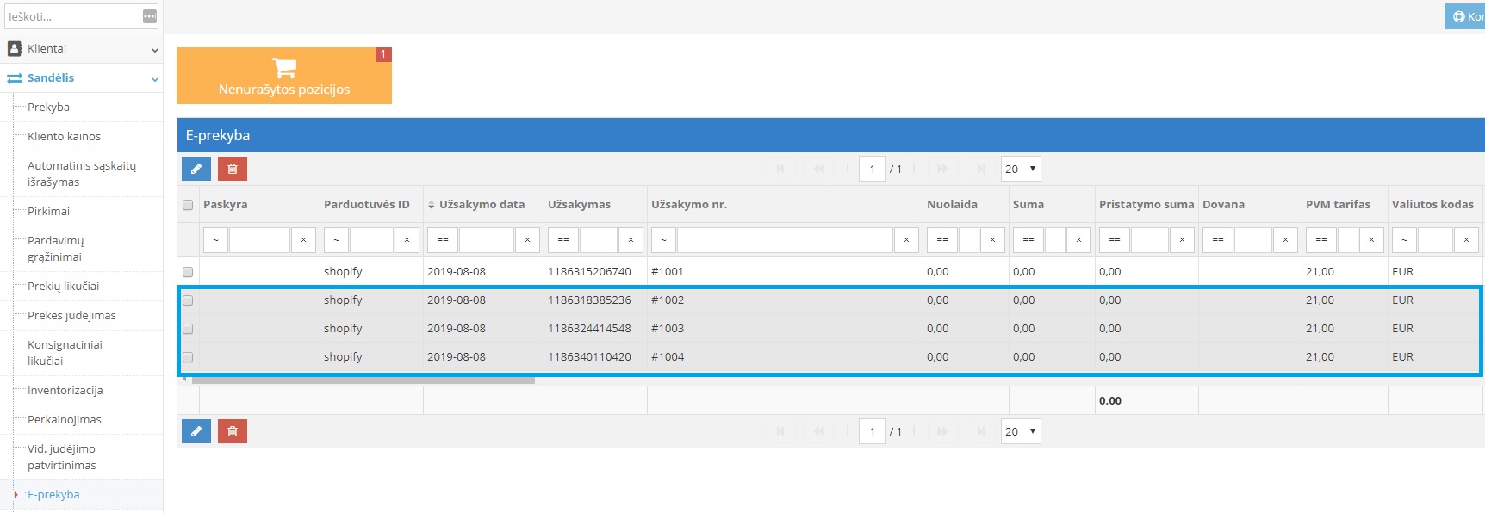Viewport: 1485px width, 513px height.
Task: Select E-prekyba in the sidebar
Action: (x=53, y=495)
